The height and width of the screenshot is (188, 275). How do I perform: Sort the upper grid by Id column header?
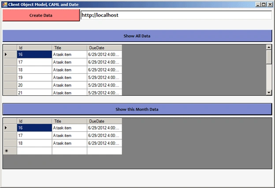point(34,48)
